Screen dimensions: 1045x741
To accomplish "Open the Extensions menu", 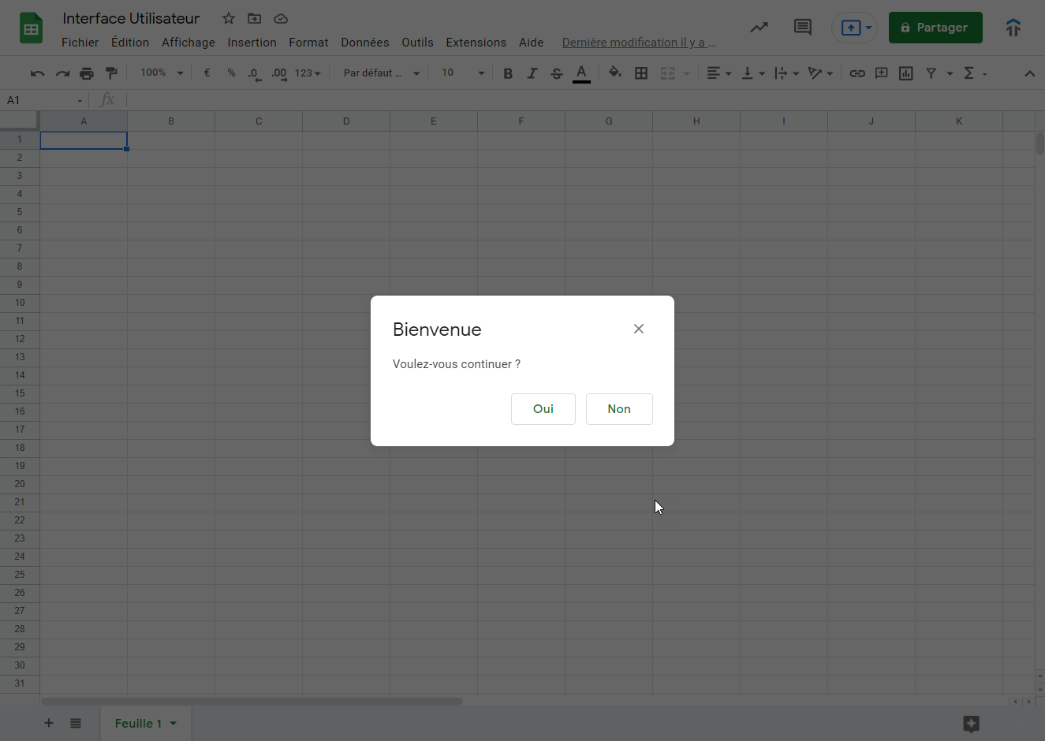I will [476, 43].
